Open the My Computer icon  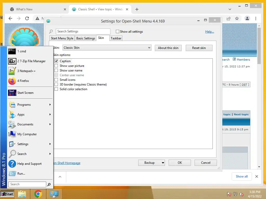(x=12, y=134)
